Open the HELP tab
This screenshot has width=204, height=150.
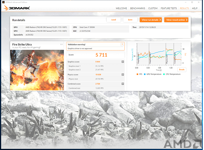pos(195,8)
